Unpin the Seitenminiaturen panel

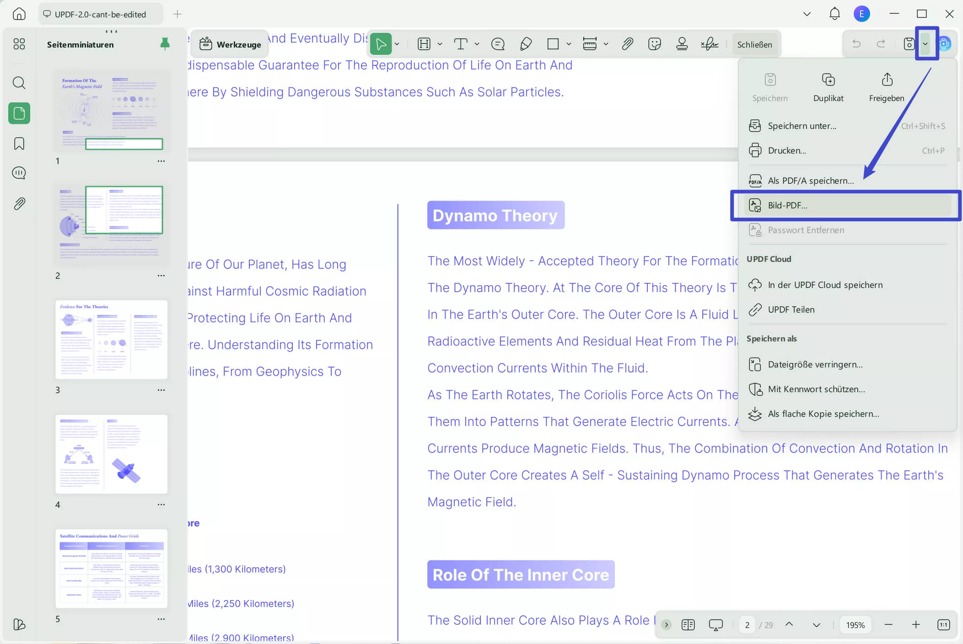(x=165, y=44)
